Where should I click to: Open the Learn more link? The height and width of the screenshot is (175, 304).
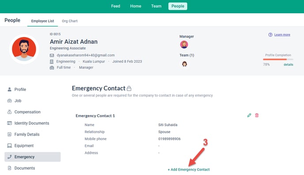coord(282,35)
